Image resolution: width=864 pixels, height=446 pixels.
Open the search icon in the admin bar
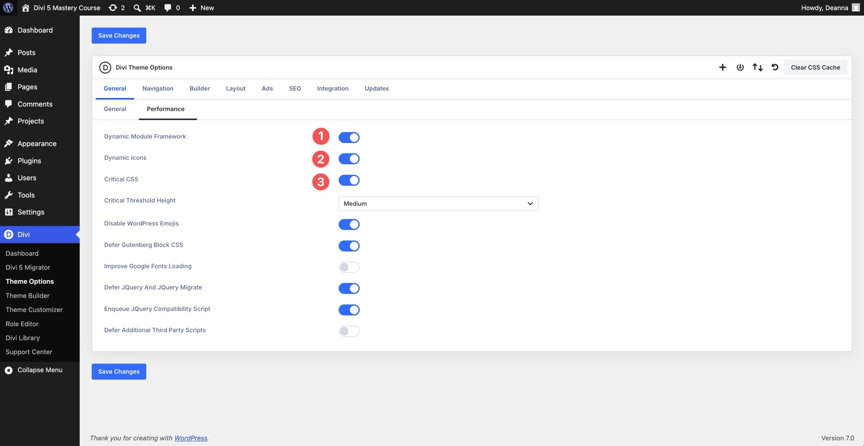[137, 7]
